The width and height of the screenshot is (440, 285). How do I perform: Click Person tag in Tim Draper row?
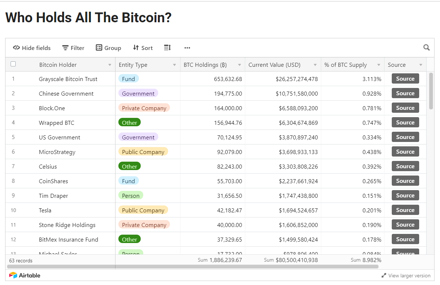click(x=131, y=196)
